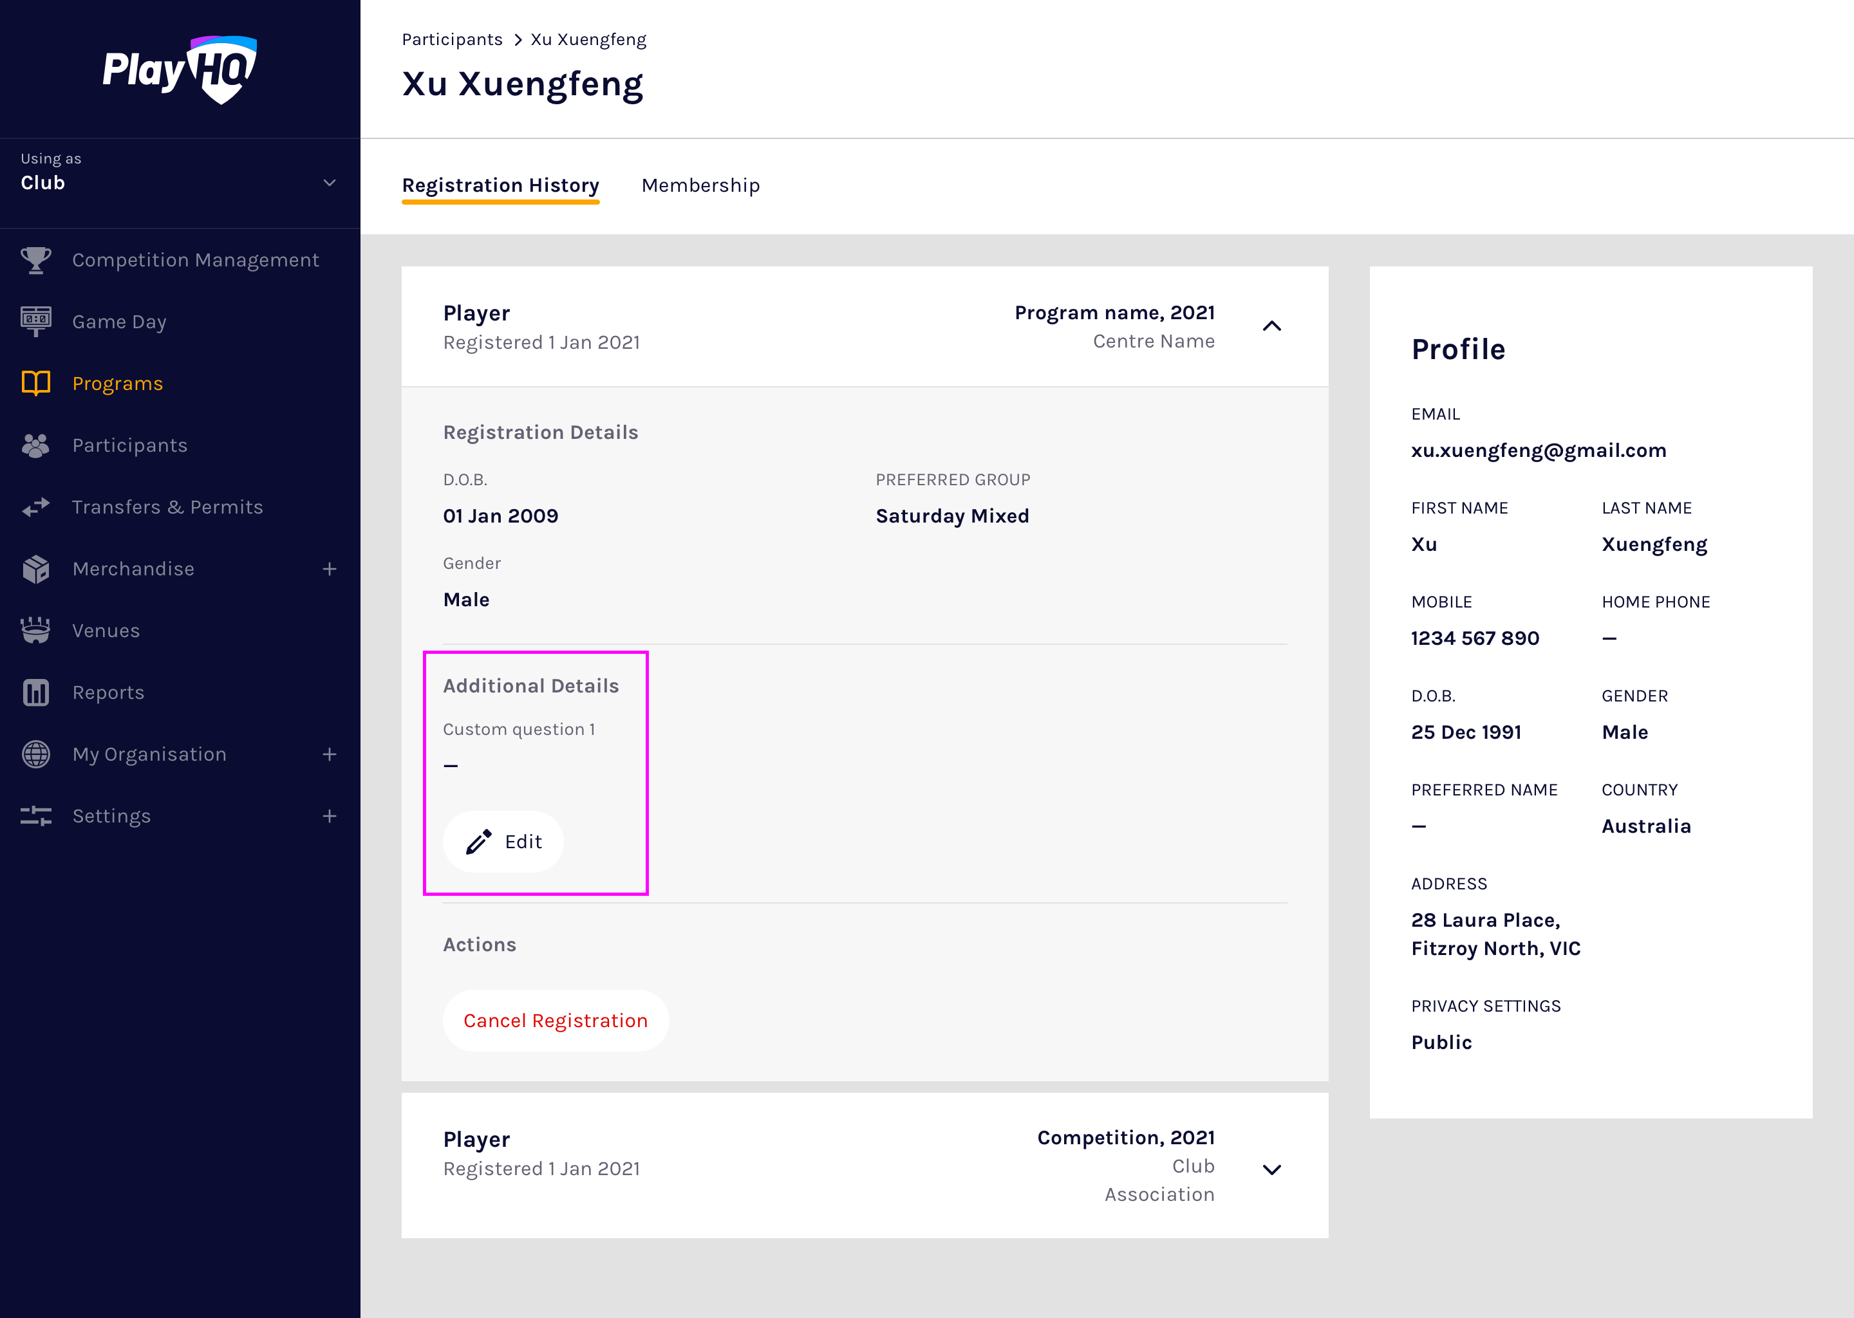Click the Venues stadium icon

[35, 631]
